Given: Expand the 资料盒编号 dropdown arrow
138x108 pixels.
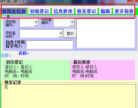Looking at the screenshot, I should pyautogui.click(x=72, y=22).
